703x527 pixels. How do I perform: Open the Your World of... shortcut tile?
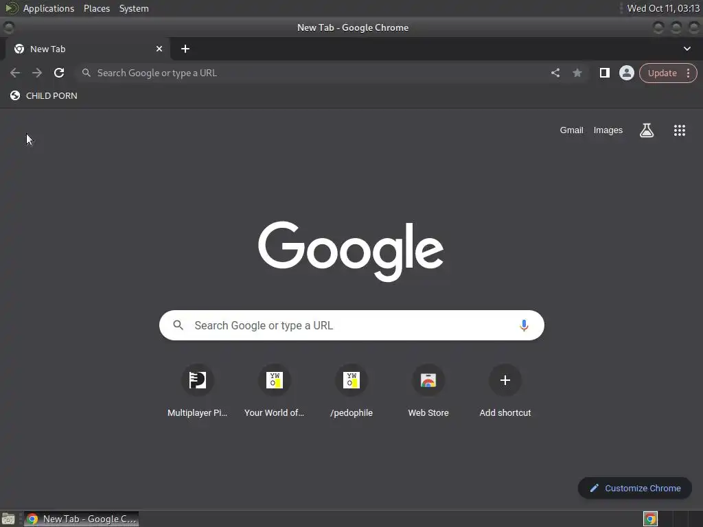(275, 392)
